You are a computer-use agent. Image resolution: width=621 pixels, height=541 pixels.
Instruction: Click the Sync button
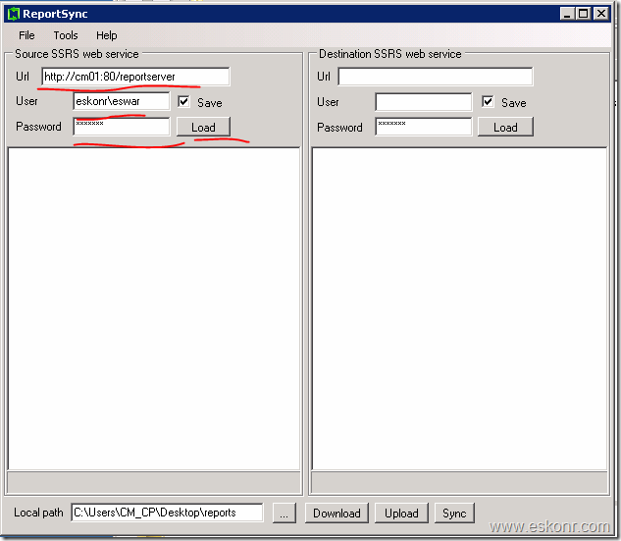(x=454, y=513)
